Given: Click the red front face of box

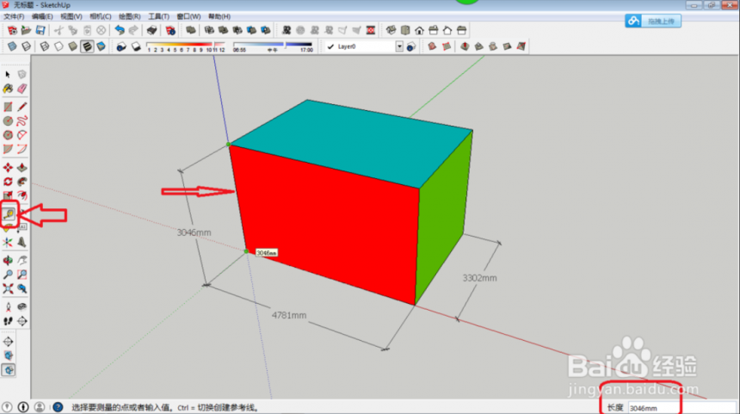Looking at the screenshot, I should click(328, 226).
